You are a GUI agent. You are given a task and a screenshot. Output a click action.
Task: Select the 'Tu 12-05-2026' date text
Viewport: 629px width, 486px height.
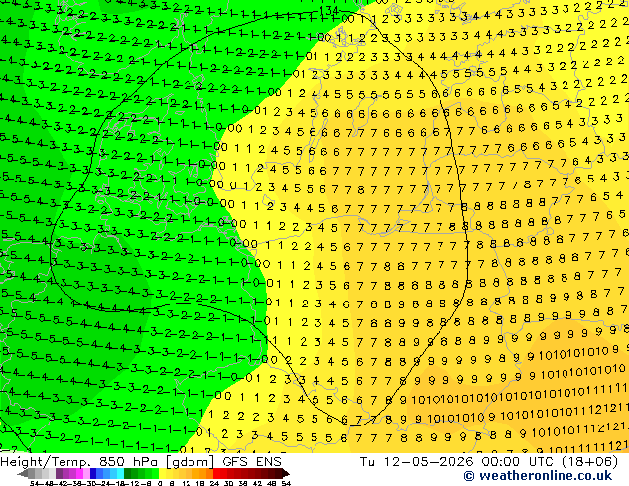coord(417,462)
